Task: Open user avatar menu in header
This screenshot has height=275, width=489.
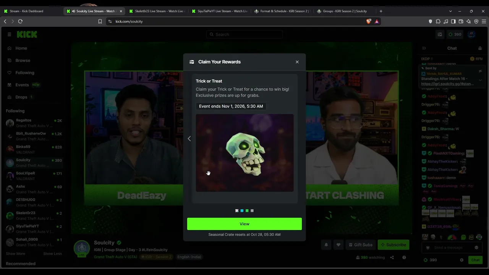Action: [471, 34]
